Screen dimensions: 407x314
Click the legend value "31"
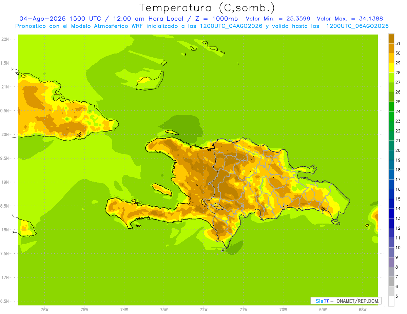click(398, 43)
